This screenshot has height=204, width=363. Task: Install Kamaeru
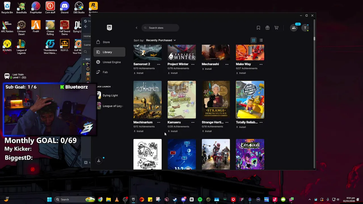coord(172,131)
